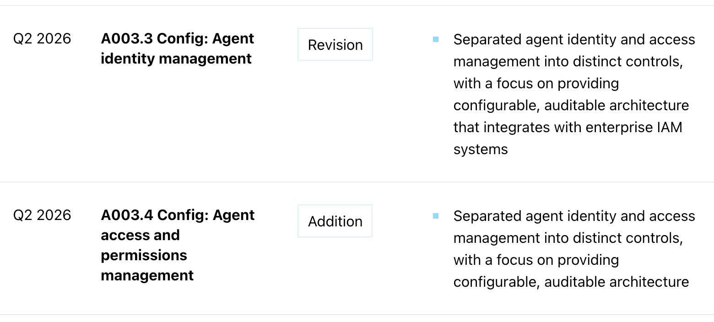
Task: Click "identity management" in the A003.3 title
Action: [x=176, y=59]
